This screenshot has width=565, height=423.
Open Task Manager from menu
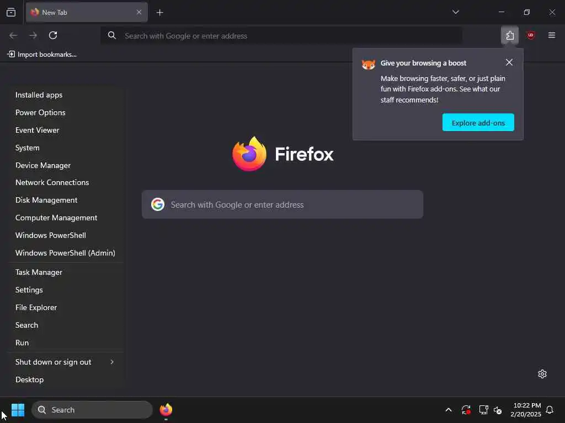(66, 272)
